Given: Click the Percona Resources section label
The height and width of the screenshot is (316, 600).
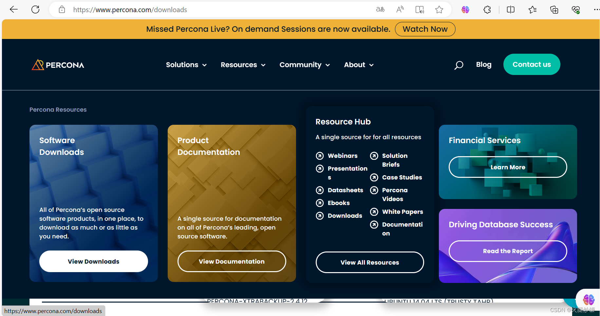Looking at the screenshot, I should 58,110.
